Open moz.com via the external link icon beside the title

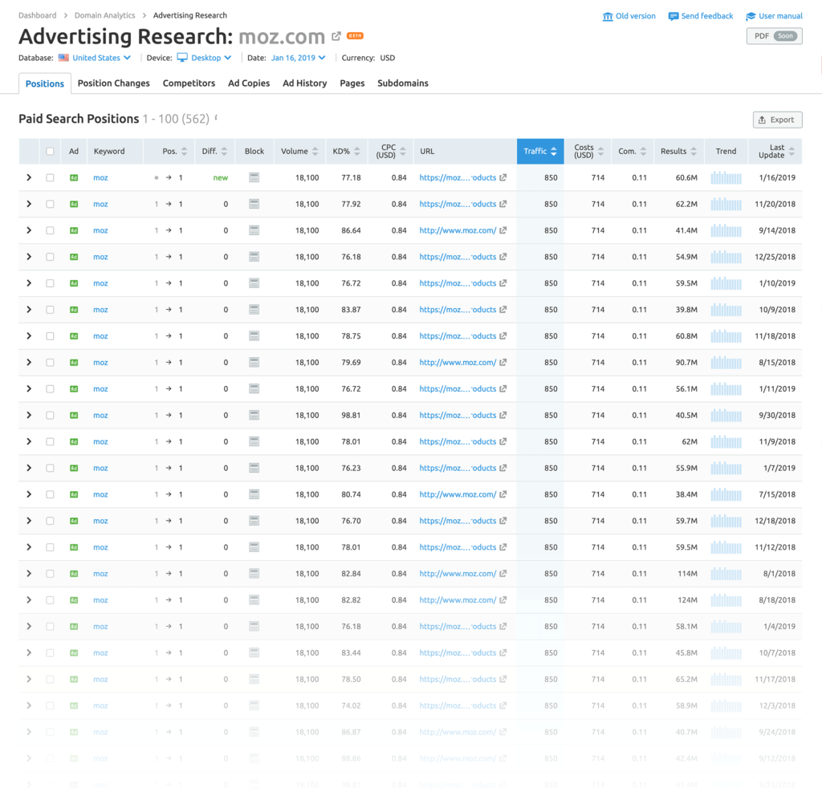[336, 36]
